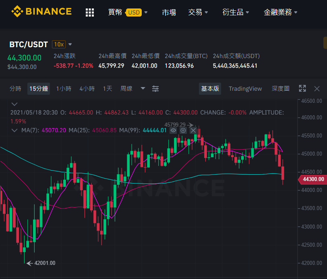Click the 24h change -538.77 -1.20%
The width and height of the screenshot is (327, 279).
coord(73,66)
